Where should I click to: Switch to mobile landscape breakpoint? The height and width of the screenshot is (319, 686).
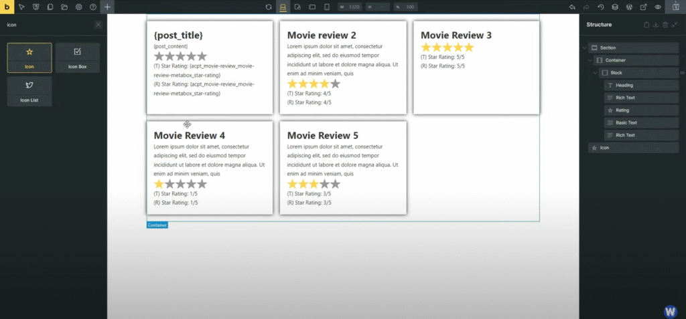coord(312,7)
